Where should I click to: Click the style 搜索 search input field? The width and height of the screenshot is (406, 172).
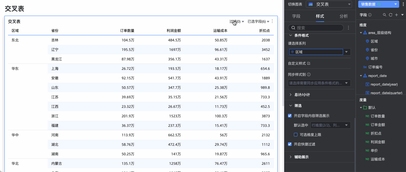[316, 28]
